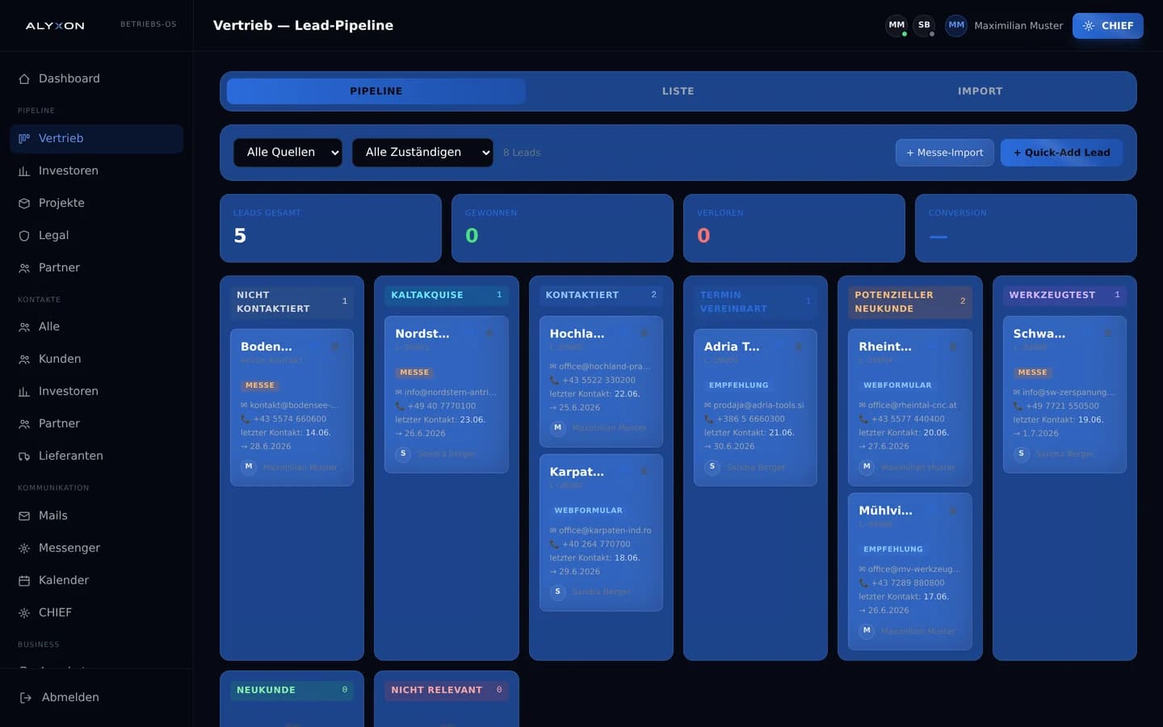Click the MESSE tag on Schwa... card
This screenshot has height=727, width=1163.
tap(1032, 372)
